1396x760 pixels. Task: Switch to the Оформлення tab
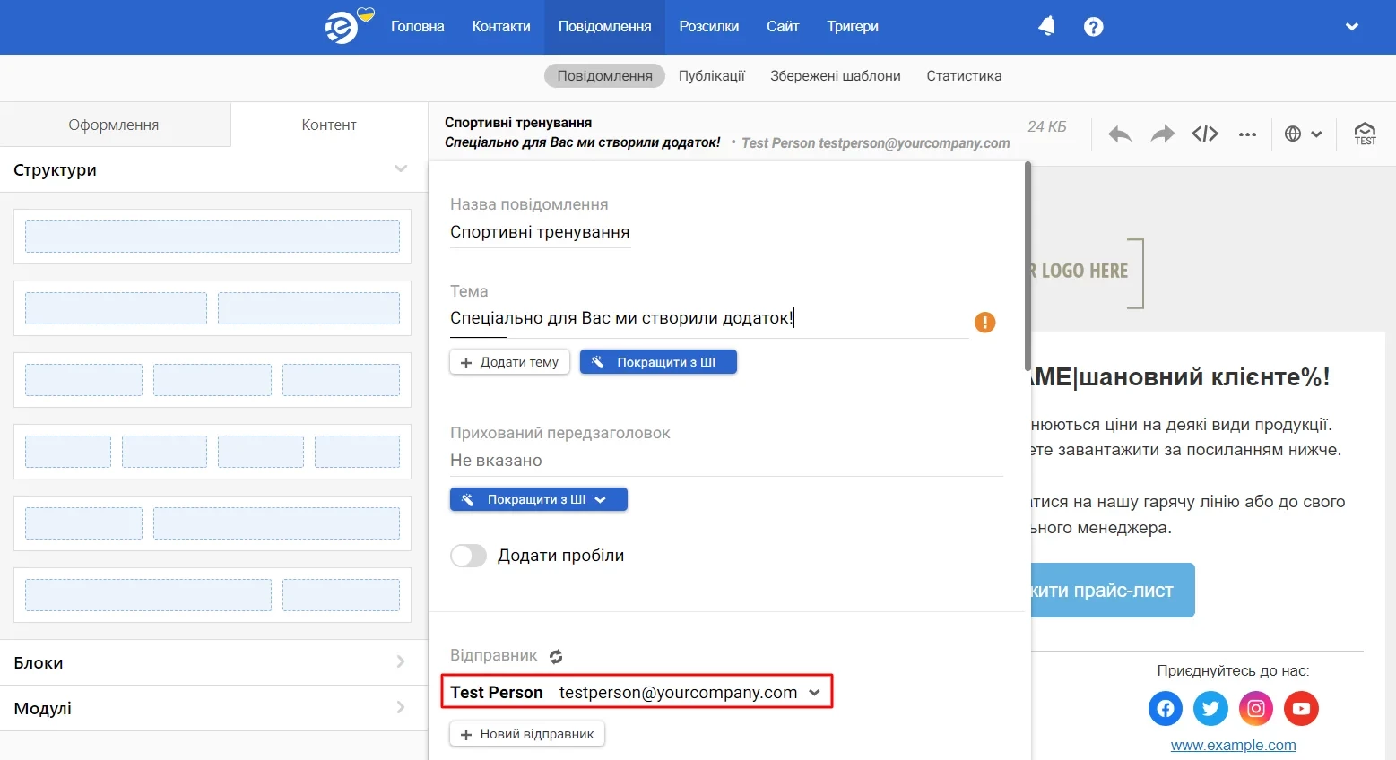pyautogui.click(x=114, y=125)
